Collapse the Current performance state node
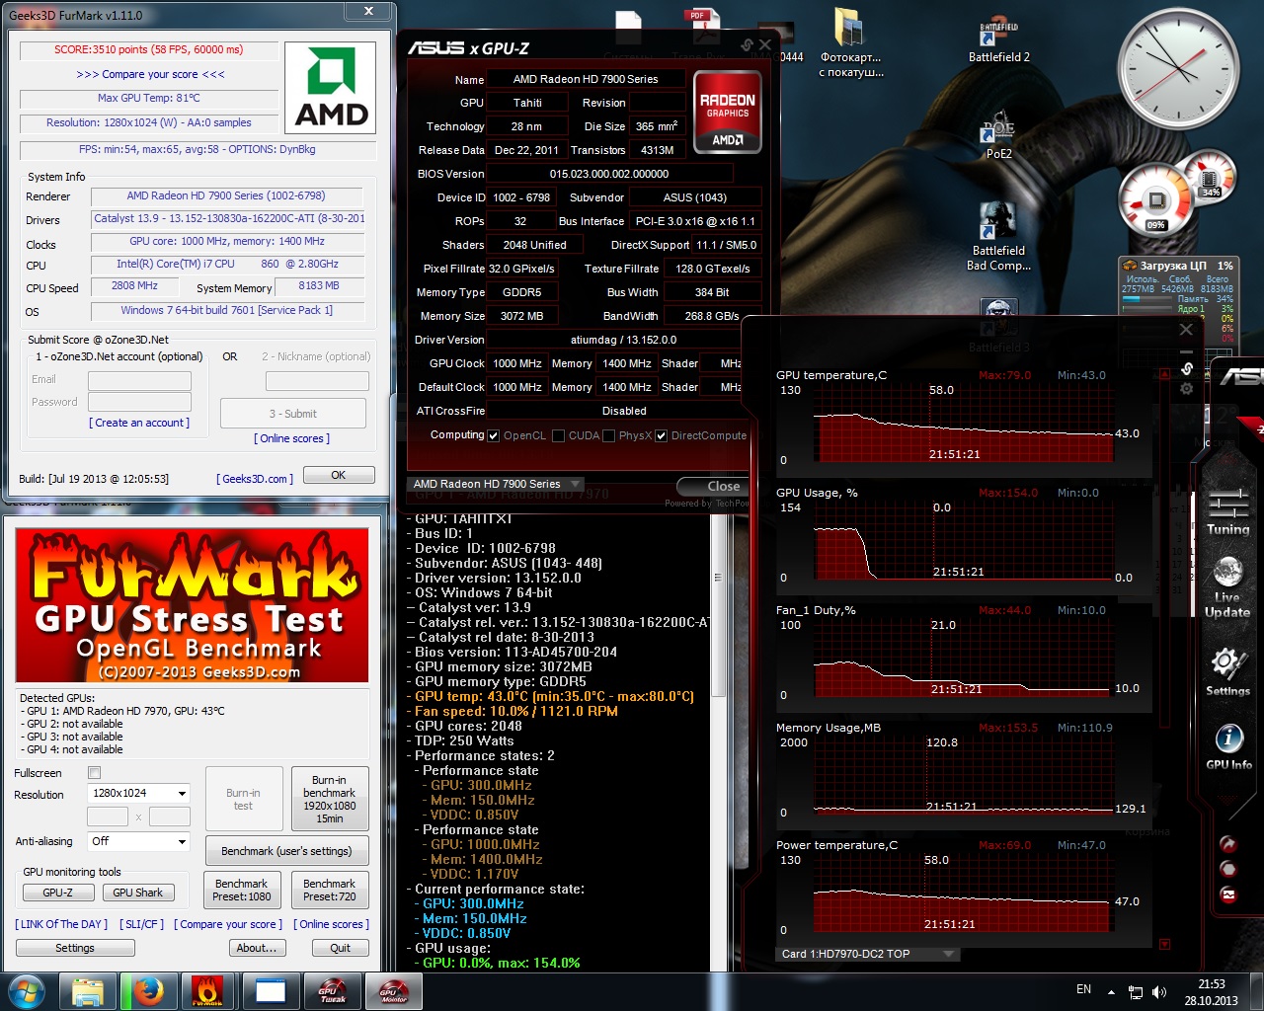Viewport: 1264px width, 1011px height. point(410,889)
